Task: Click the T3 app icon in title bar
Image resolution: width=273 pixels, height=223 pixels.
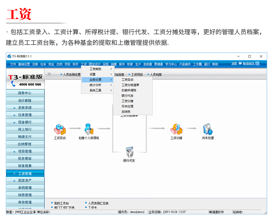Action: point(9,56)
